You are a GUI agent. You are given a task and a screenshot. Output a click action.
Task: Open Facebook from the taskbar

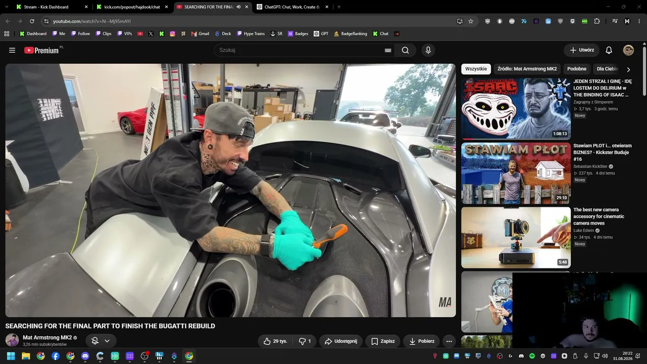(x=56, y=356)
